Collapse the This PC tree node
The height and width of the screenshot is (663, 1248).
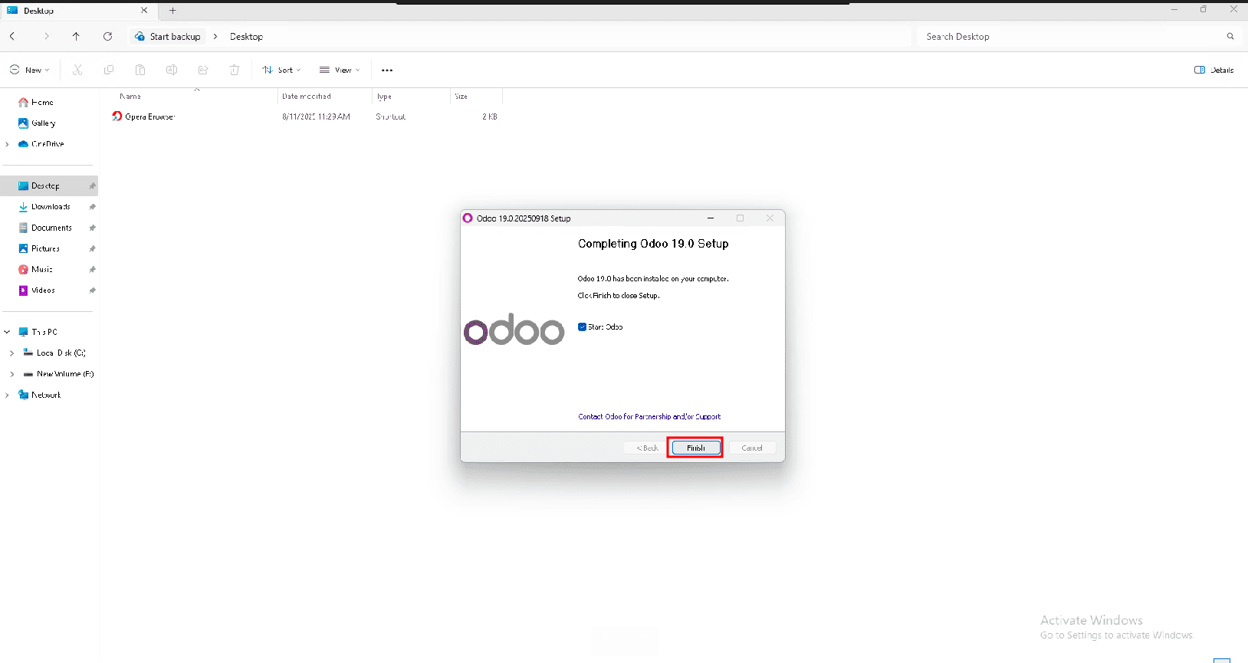[8, 332]
